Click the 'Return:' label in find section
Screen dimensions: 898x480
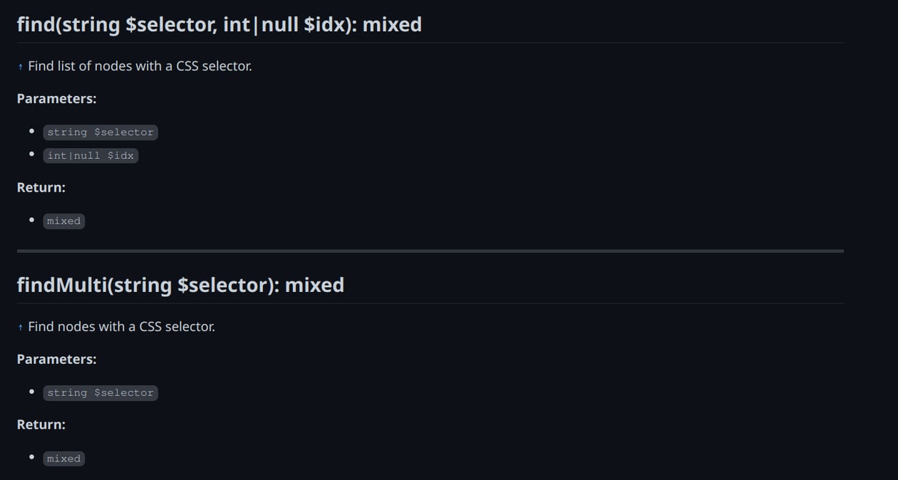tap(41, 188)
